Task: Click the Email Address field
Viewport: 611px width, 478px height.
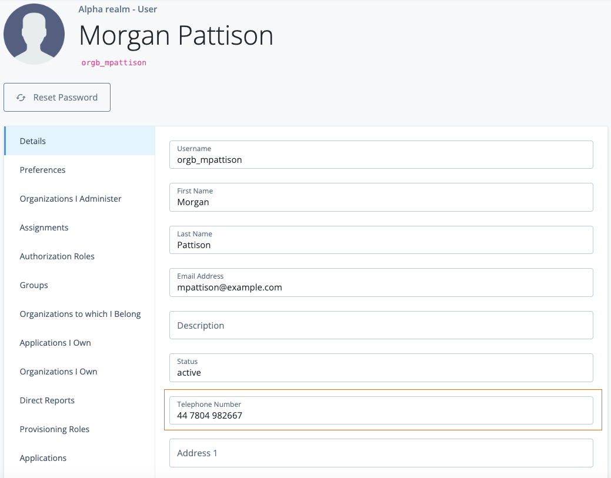Action: coord(381,283)
